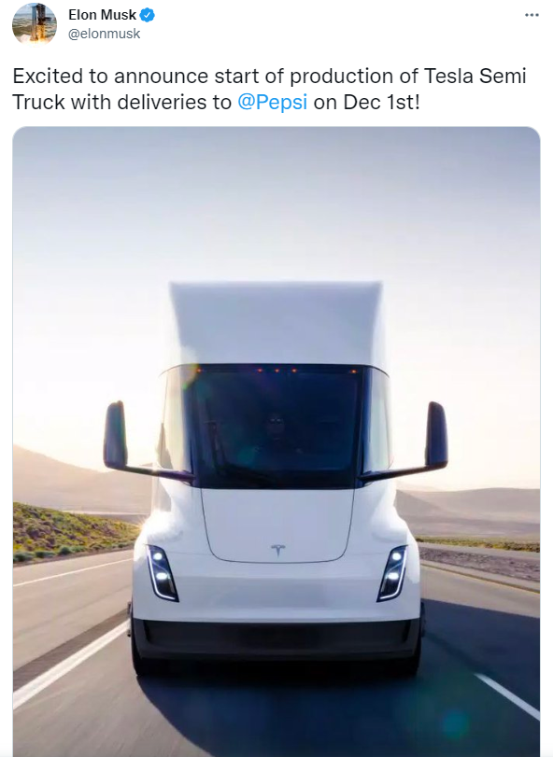The width and height of the screenshot is (553, 757).
Task: Click the sky area of the photo
Action: pos(276,203)
